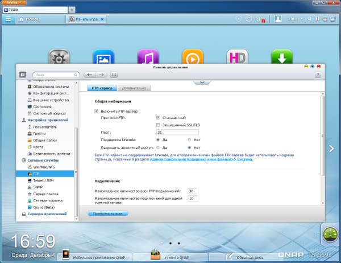Open the browser tab titled TSWR
Viewport: 341px width, 263px height.
point(36,10)
